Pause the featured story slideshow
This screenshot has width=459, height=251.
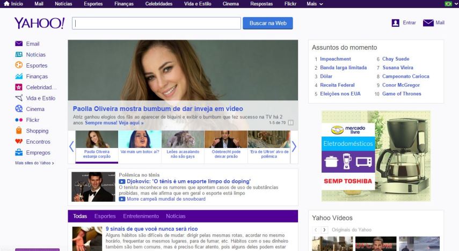pos(291,123)
